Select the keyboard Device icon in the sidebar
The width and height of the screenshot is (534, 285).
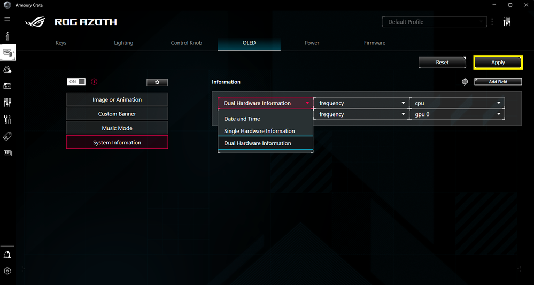pos(7,52)
